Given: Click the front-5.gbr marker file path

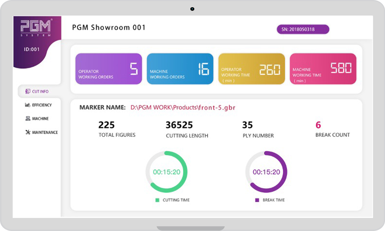Looking at the screenshot, I should pos(183,107).
